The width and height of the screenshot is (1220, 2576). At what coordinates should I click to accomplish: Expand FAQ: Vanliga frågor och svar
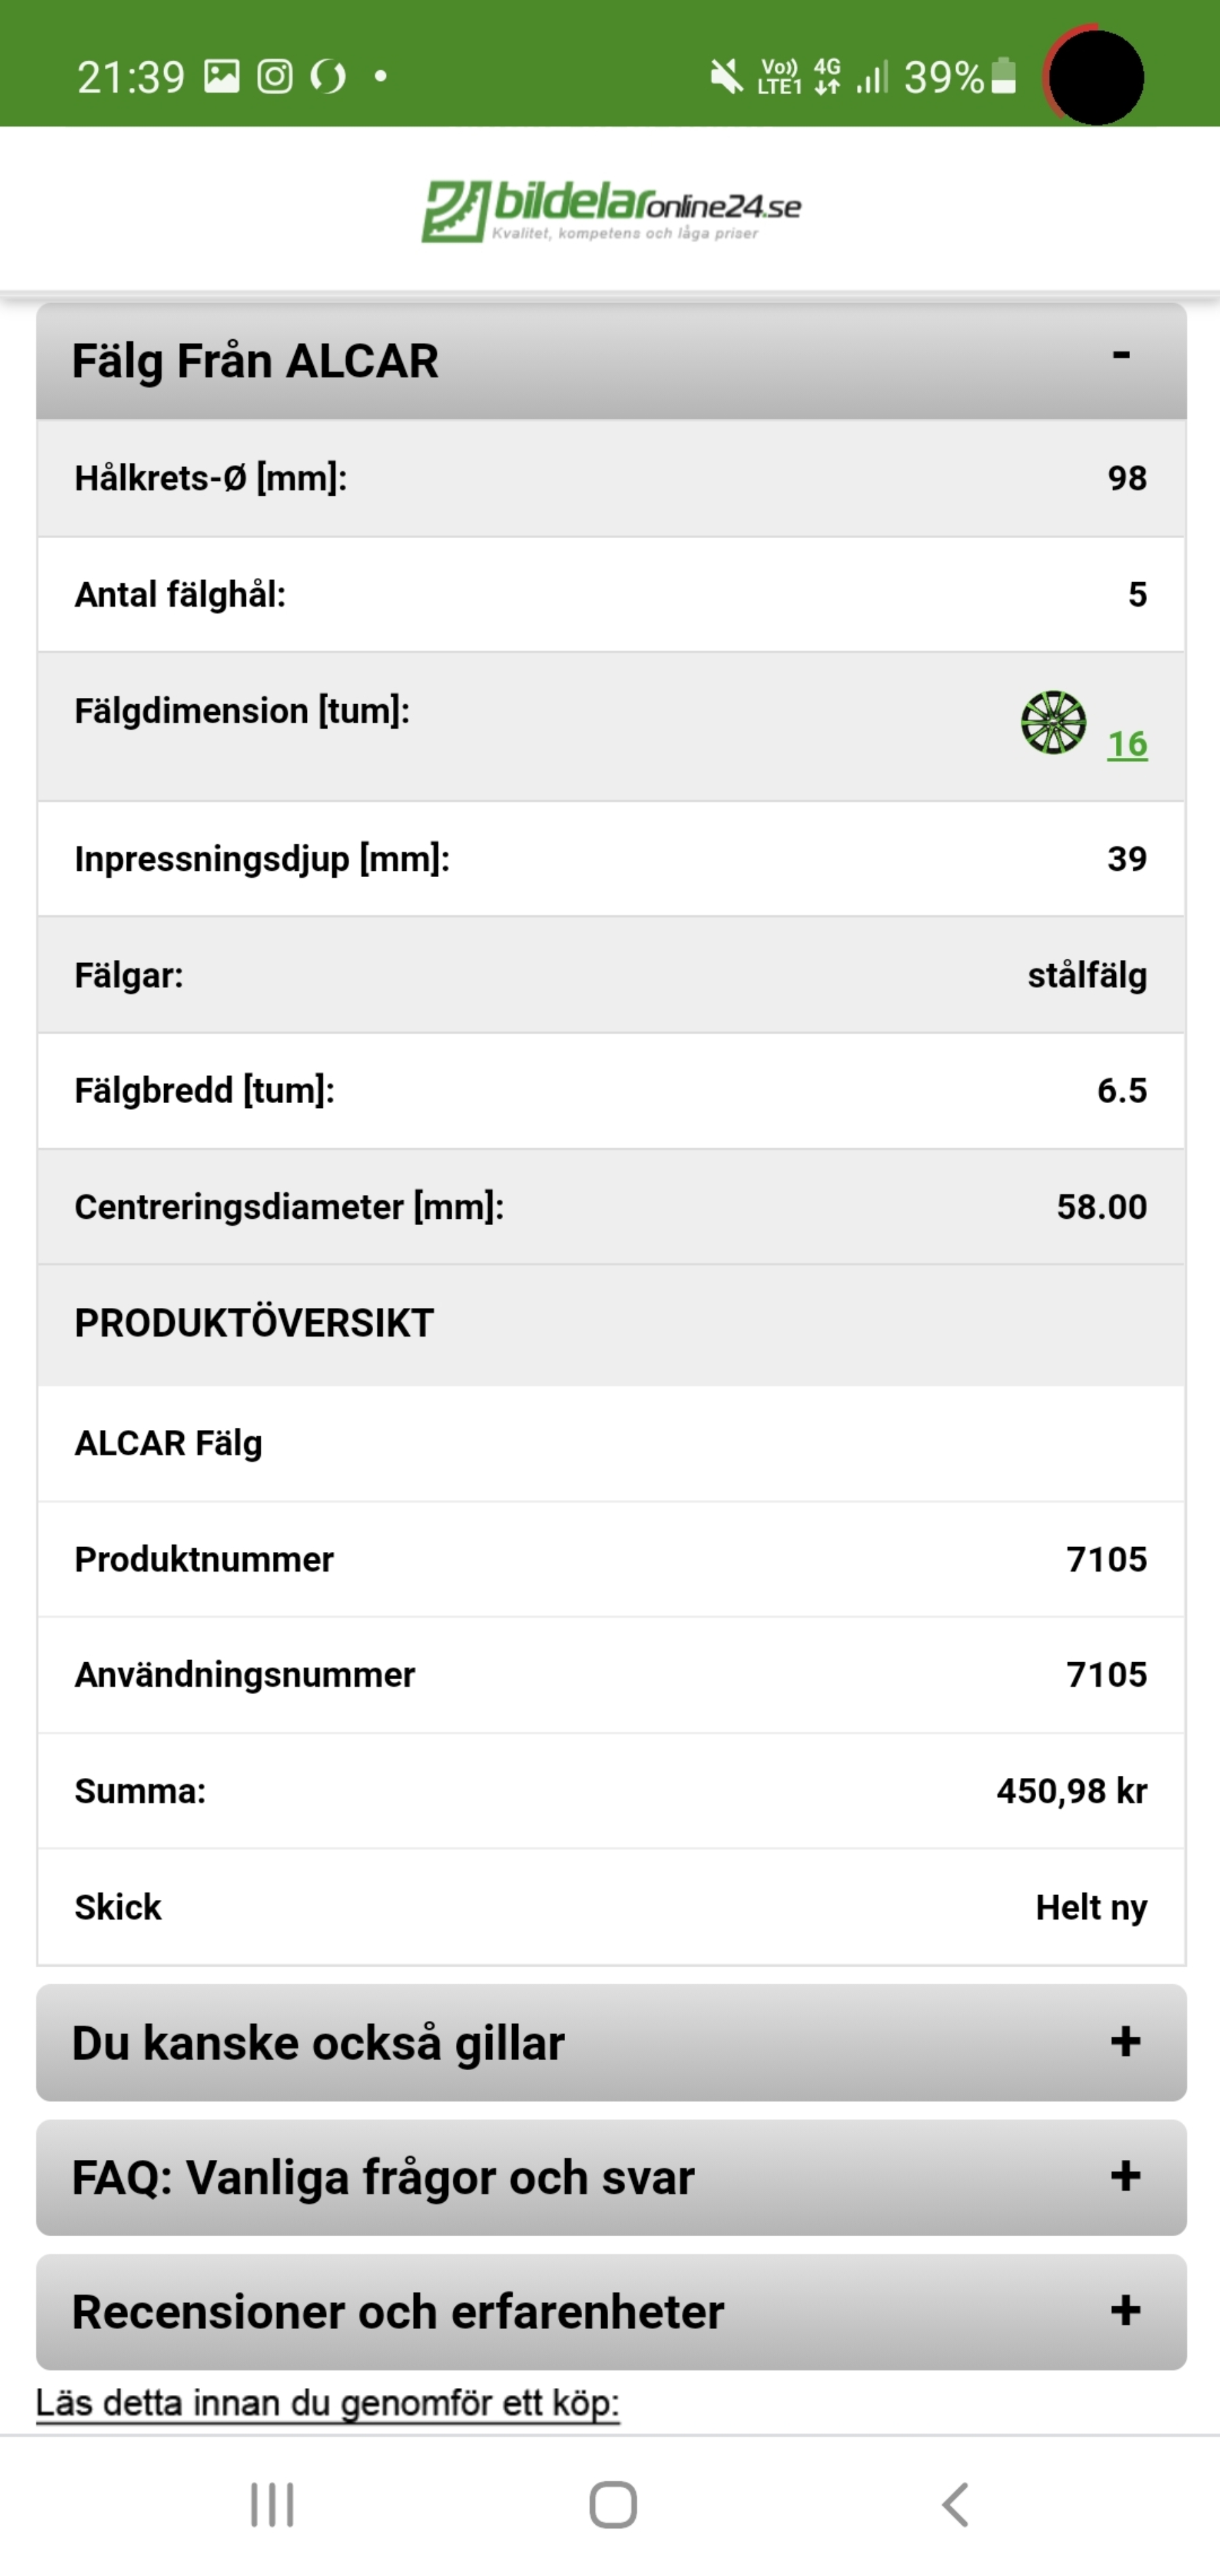[1125, 2176]
